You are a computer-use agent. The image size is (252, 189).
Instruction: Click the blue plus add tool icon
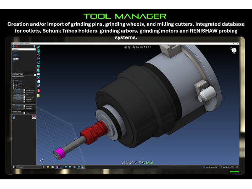[x=14, y=46]
